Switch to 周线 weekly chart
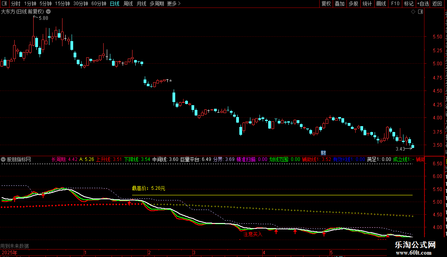This screenshot has height=257, width=447. tap(128, 4)
